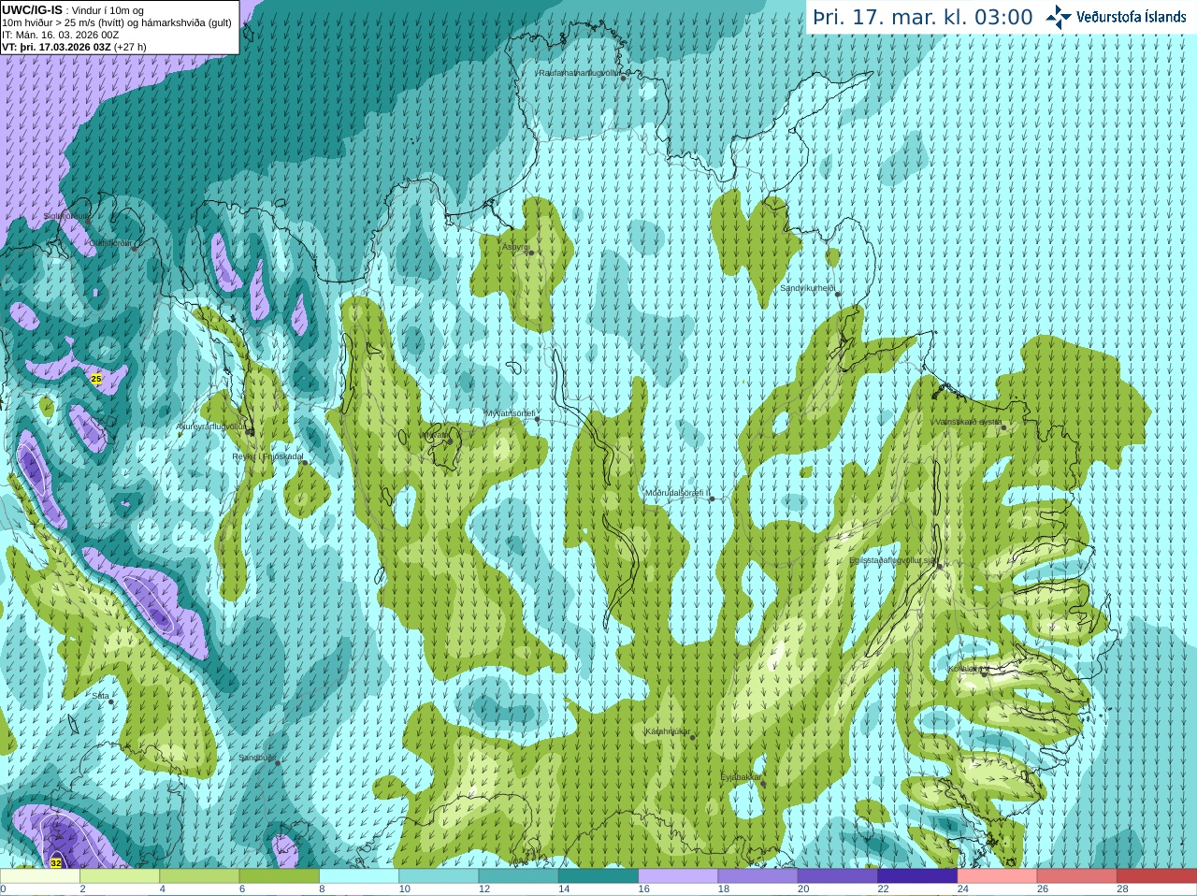The image size is (1197, 896).
Task: Click the 'Kárahnjúkar' label
Action: click(x=668, y=731)
